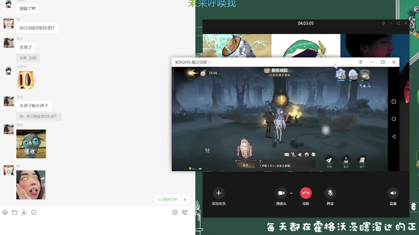The height and width of the screenshot is (235, 419).
Task: Click the game chat line '【学院】'
Action: pos(275,166)
